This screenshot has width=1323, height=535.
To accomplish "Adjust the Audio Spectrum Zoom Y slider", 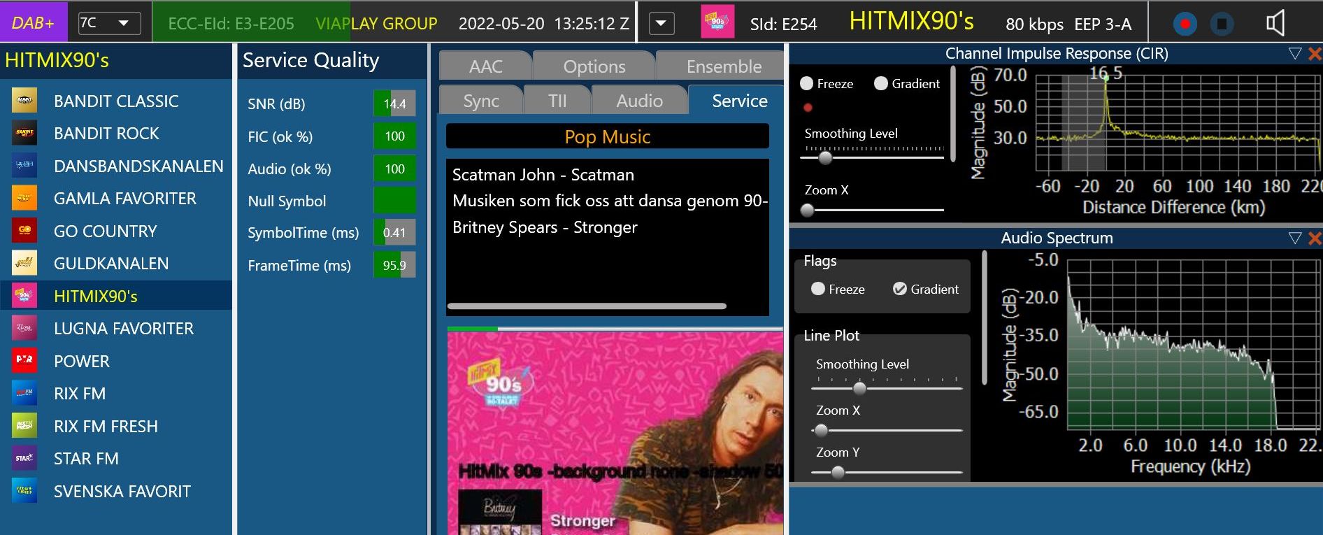I will point(838,473).
